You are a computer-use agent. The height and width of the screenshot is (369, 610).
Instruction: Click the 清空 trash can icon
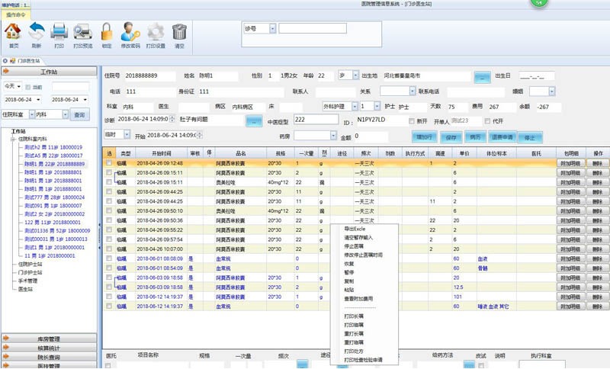[179, 31]
